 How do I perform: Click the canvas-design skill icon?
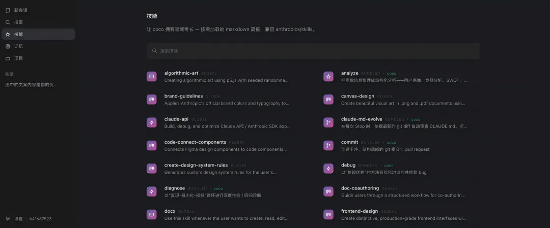pyautogui.click(x=328, y=100)
